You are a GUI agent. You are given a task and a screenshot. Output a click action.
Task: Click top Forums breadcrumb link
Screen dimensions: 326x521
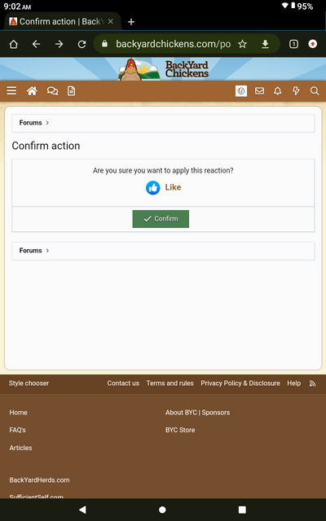[x=30, y=123]
